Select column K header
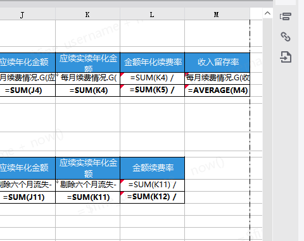This screenshot has height=241, width=304. click(87, 15)
